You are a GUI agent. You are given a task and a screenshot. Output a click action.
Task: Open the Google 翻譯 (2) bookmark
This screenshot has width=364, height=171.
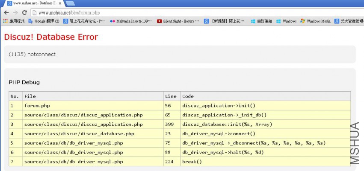pyautogui.click(x=44, y=21)
